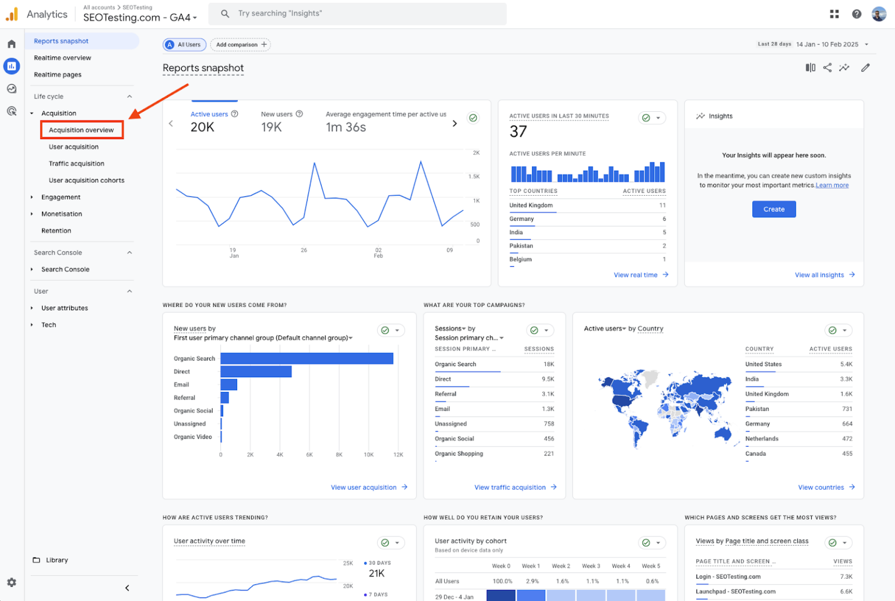Open Help via the question mark icon

click(x=856, y=13)
